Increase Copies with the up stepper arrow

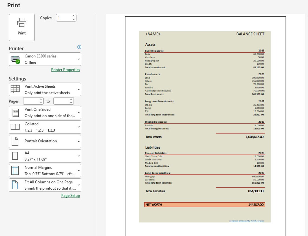(73, 16)
